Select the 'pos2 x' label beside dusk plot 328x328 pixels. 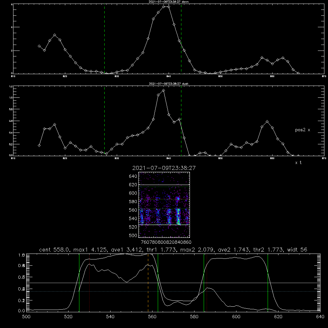pos(302,130)
